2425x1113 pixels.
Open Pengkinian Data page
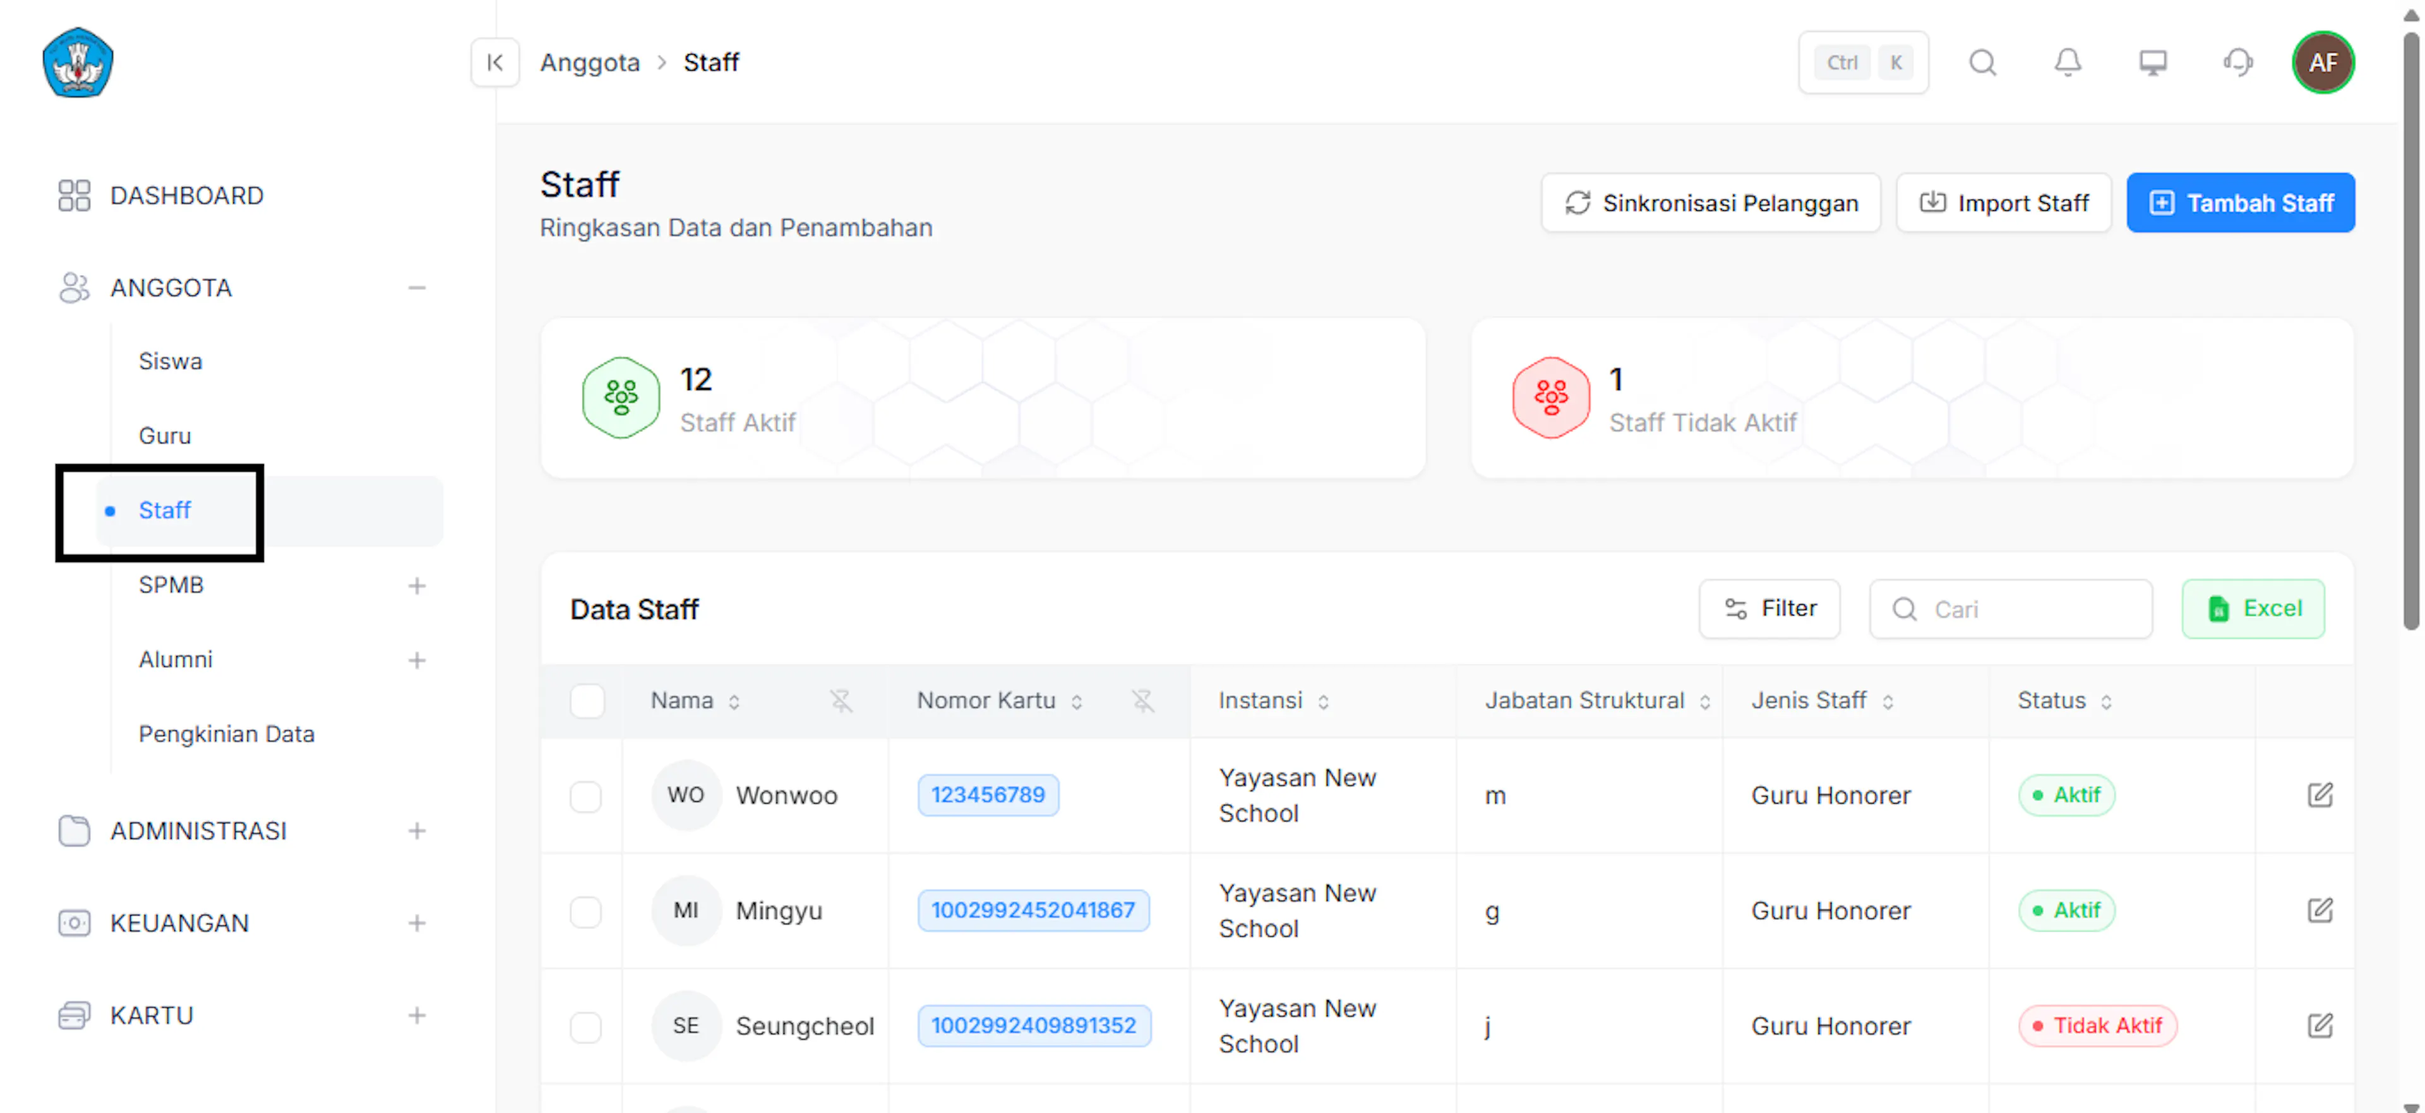point(227,734)
